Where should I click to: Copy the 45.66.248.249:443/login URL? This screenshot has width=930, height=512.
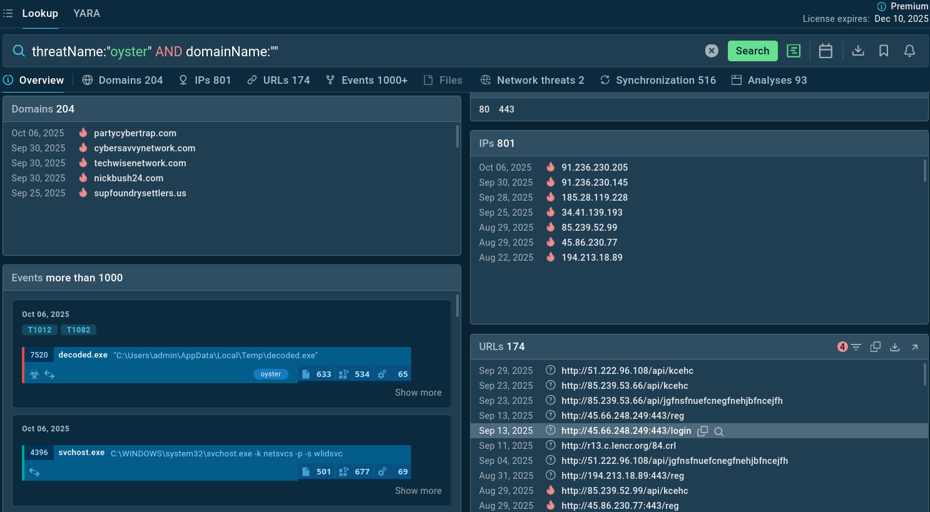coord(703,431)
